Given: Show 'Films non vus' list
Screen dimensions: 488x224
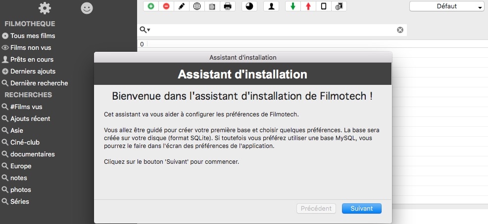Looking at the screenshot, I should [31, 48].
